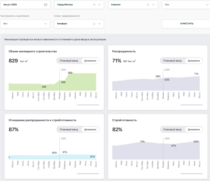Open top-right Все dropdown

click(x=186, y=5)
